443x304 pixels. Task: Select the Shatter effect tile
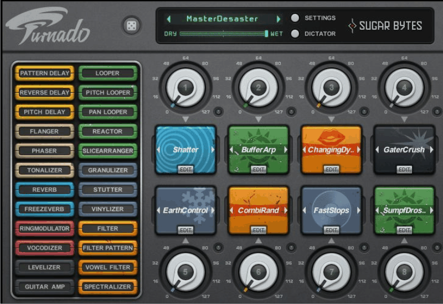pyautogui.click(x=186, y=147)
